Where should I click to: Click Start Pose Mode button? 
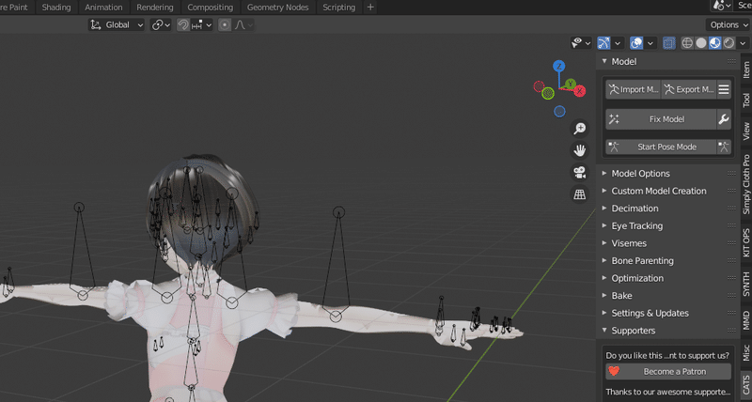[x=661, y=147]
